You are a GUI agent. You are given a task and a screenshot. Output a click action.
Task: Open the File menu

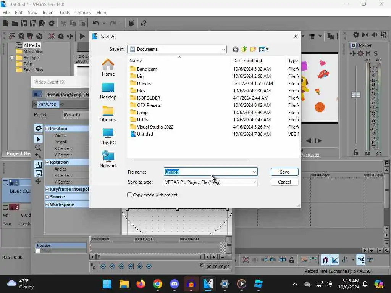[x=6, y=13]
